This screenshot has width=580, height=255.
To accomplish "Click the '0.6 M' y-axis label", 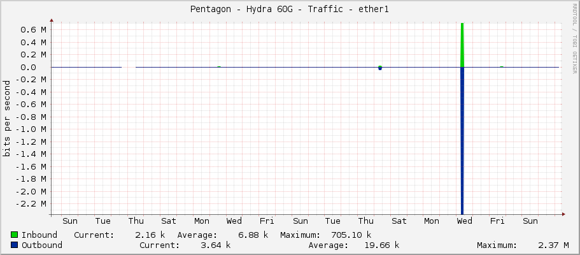I will click(33, 30).
